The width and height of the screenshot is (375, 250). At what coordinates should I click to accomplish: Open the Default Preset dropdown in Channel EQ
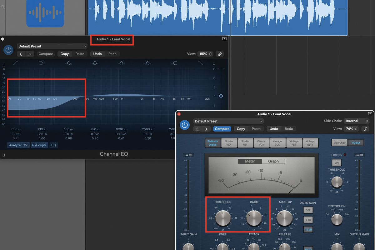(52, 46)
